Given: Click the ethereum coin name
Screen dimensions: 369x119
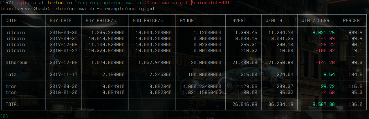Looking at the screenshot, I should click(17, 62).
